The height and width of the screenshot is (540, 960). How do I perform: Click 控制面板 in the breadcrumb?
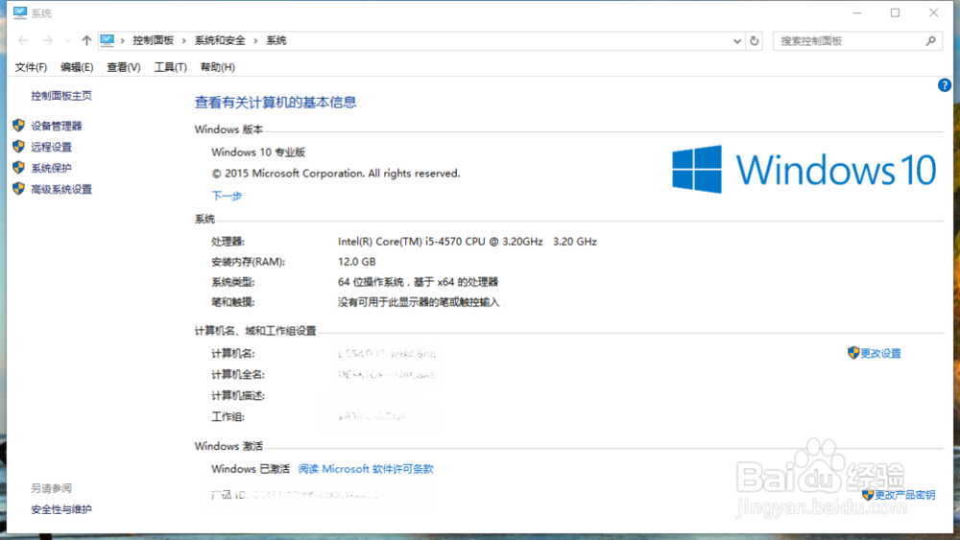tap(153, 40)
